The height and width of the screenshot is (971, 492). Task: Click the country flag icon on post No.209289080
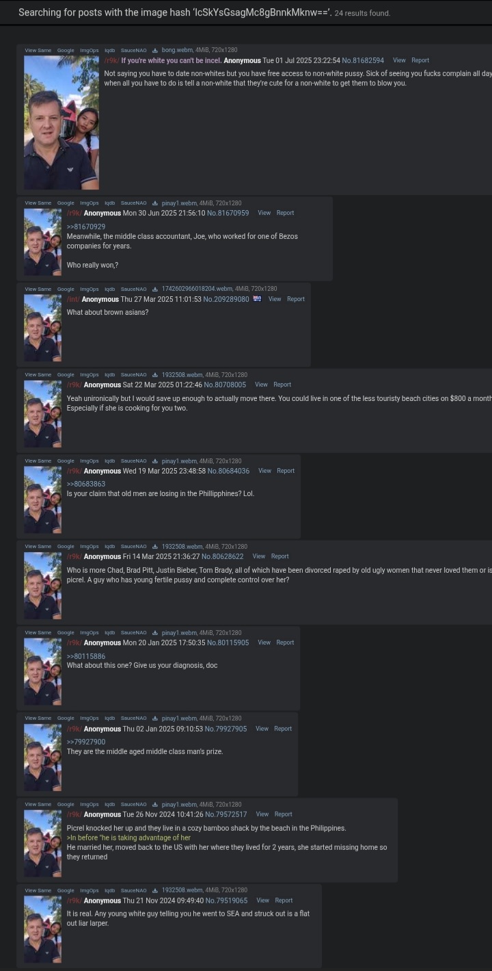(x=258, y=299)
